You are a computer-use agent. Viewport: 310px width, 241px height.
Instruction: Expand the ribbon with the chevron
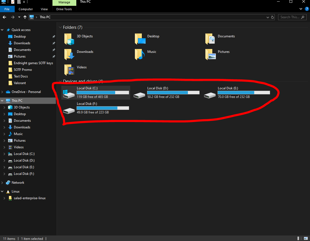coord(301,9)
